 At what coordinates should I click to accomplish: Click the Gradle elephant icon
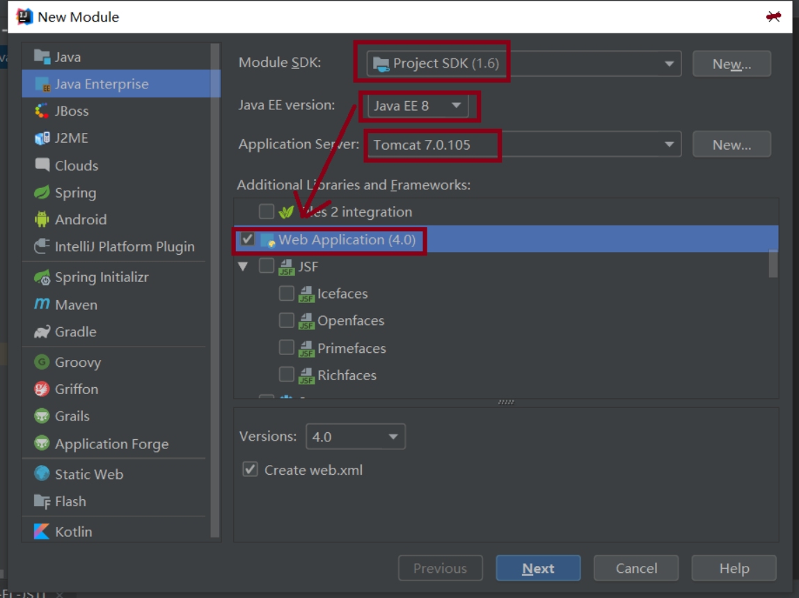[x=42, y=332]
